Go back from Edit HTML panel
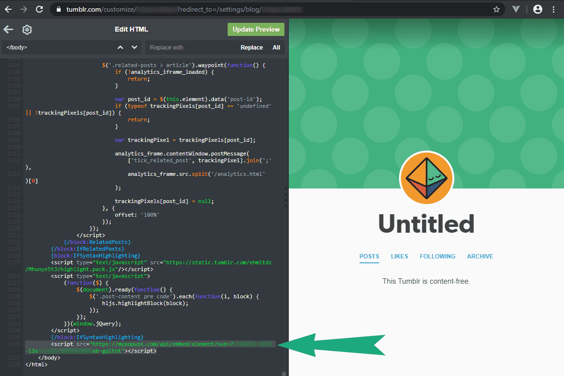The image size is (564, 376). 8,30
